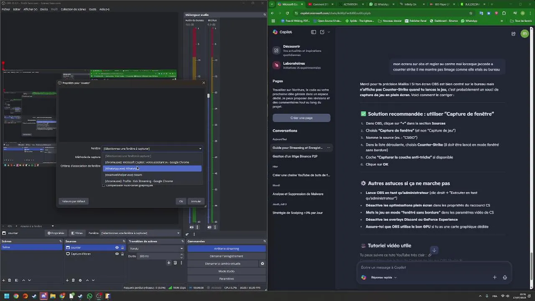Open source properties gear in Sources dock
Screen dimensions: 535x301
point(80,280)
